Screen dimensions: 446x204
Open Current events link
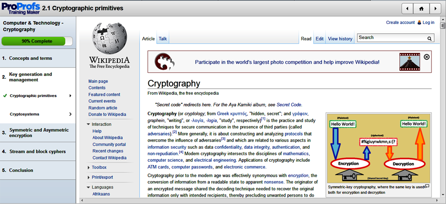click(102, 101)
